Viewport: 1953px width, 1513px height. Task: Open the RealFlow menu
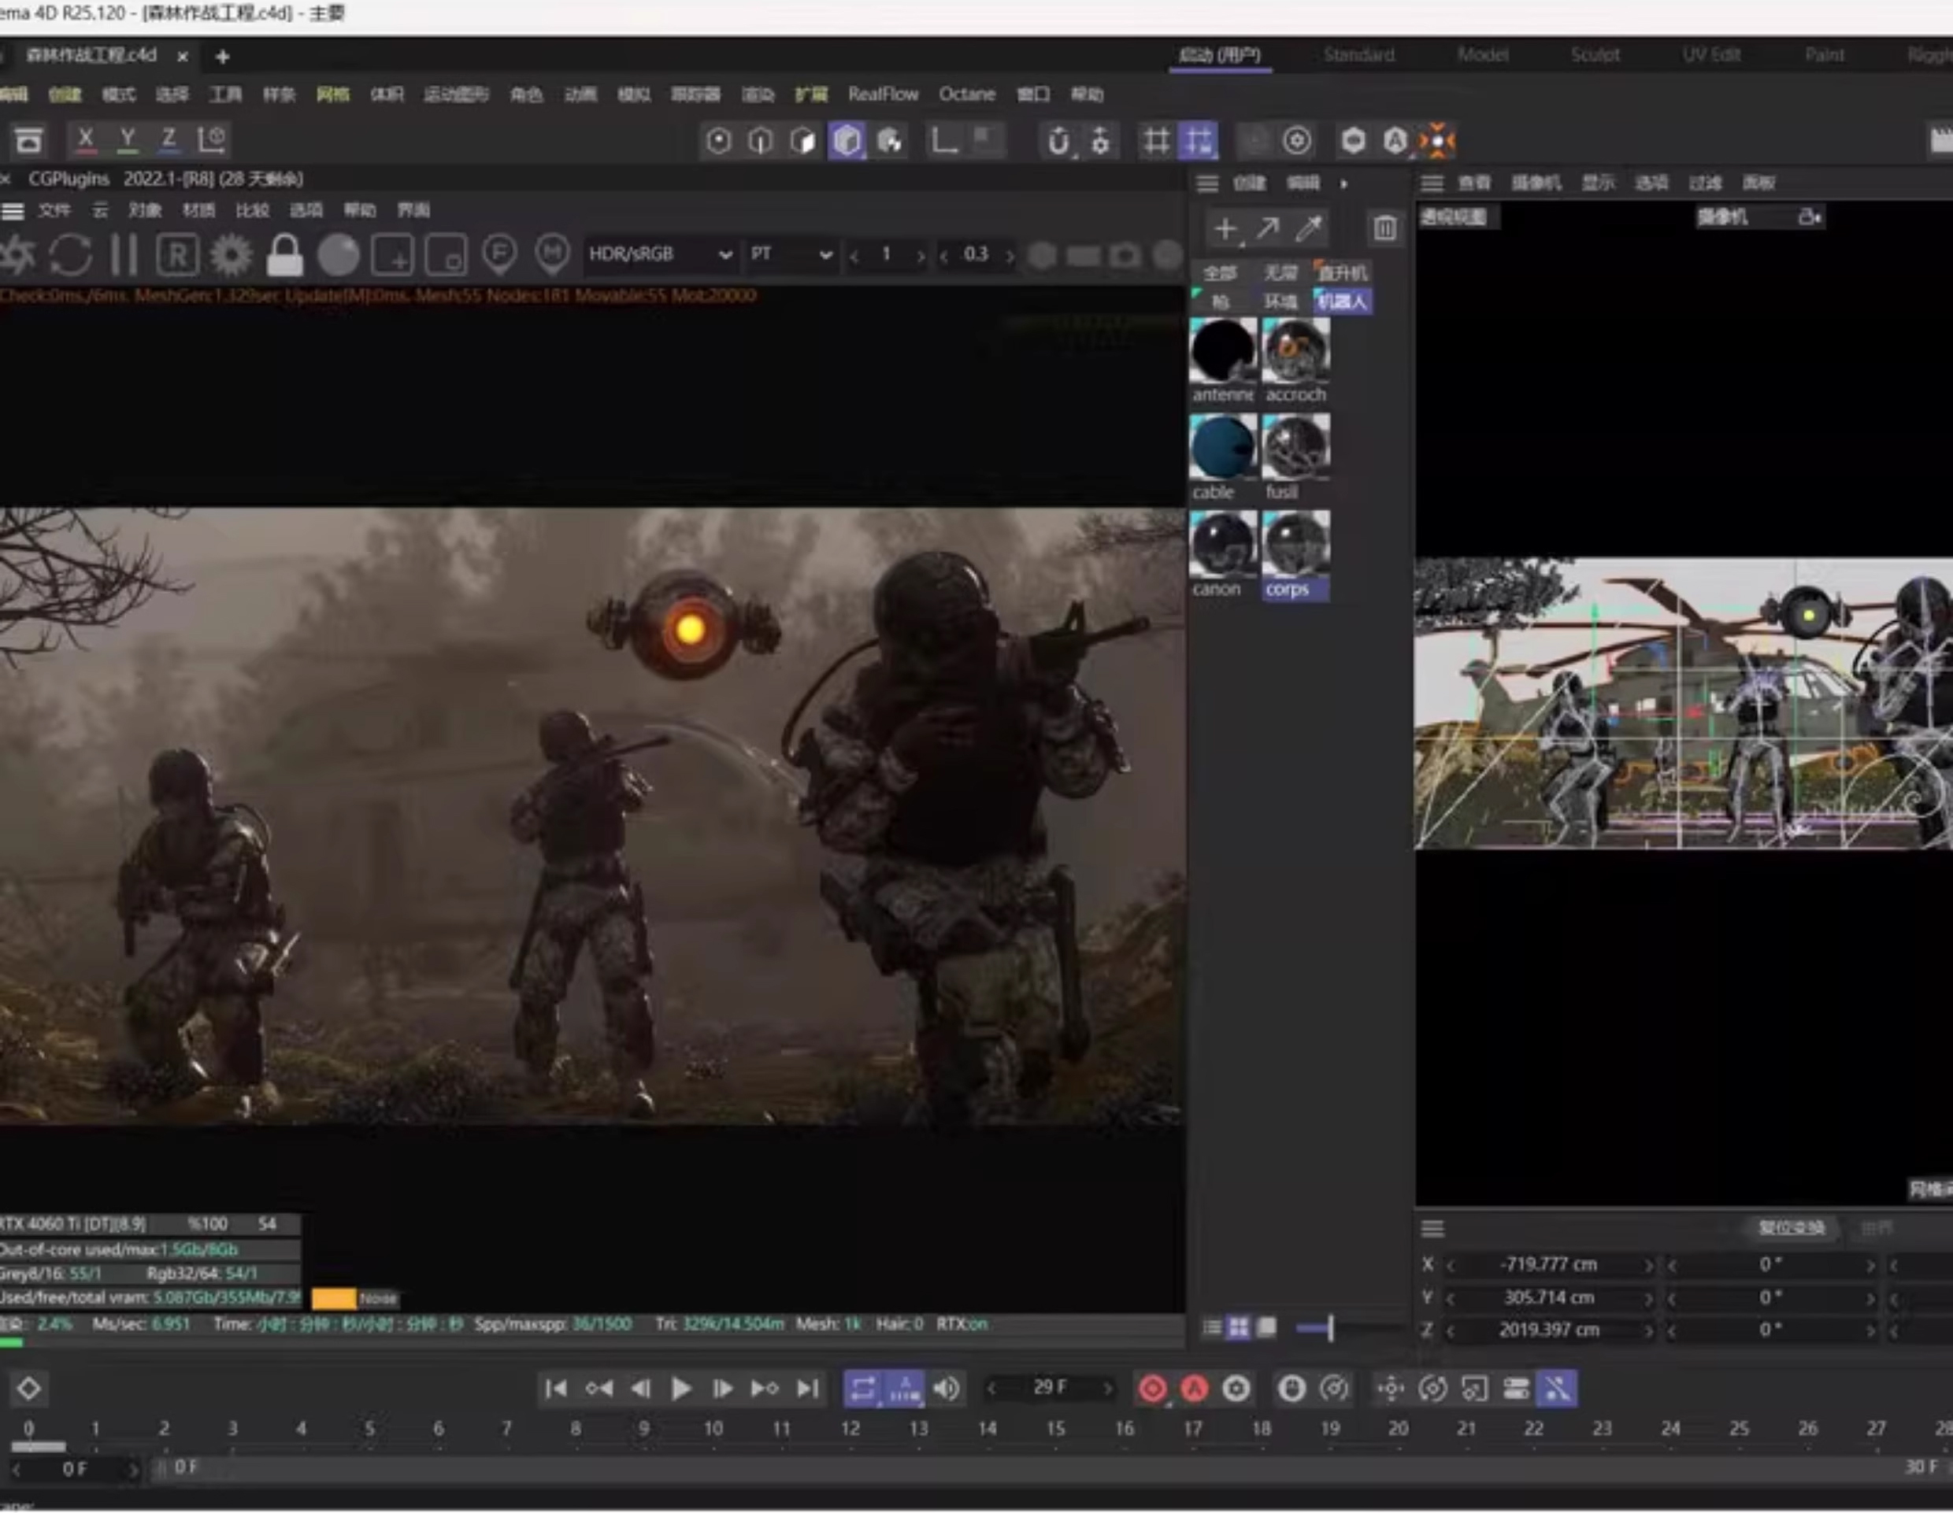pos(883,94)
